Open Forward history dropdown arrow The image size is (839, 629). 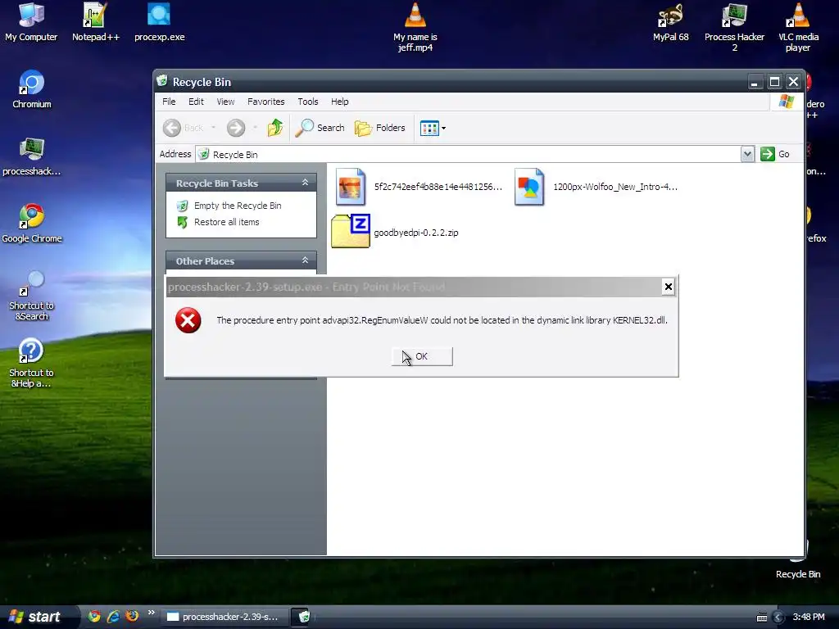[x=255, y=128]
